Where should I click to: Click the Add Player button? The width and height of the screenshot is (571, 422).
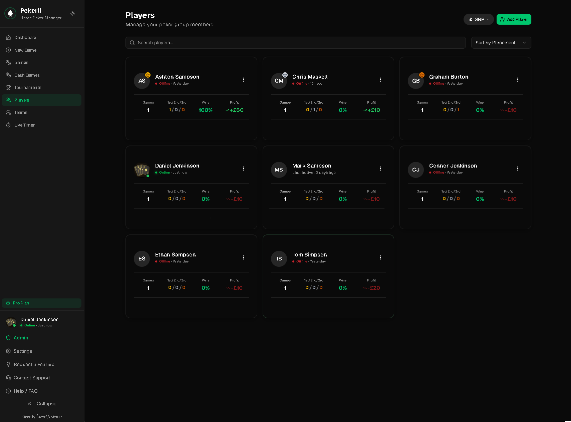[x=514, y=19]
